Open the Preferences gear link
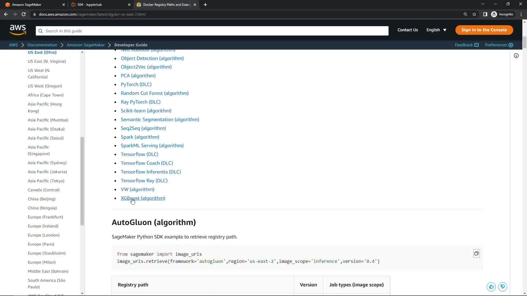The width and height of the screenshot is (527, 296). 499,45
